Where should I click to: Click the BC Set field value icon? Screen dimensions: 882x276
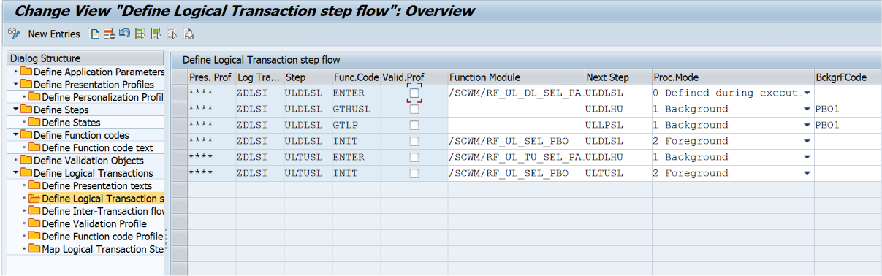click(x=188, y=34)
